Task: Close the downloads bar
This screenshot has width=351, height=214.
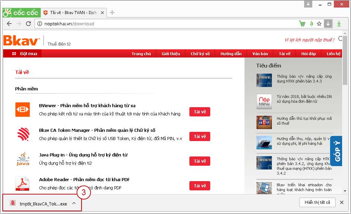Action: point(341,202)
